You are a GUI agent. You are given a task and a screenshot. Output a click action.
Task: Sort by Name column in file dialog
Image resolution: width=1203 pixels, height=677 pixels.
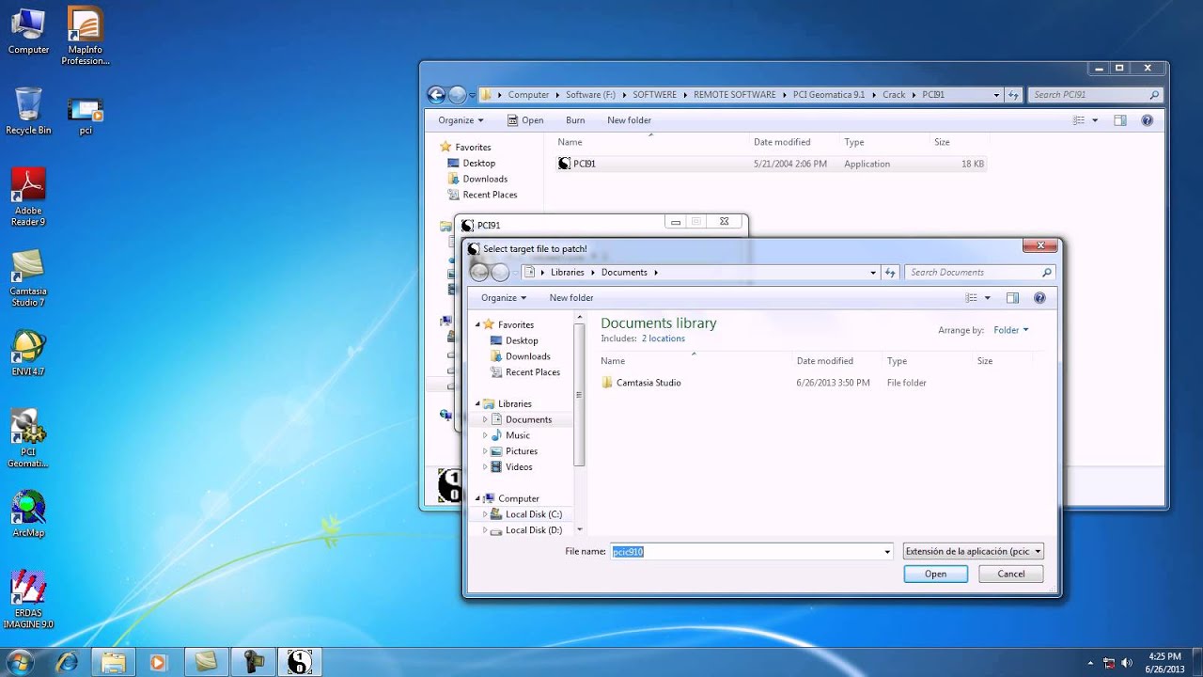pos(613,361)
